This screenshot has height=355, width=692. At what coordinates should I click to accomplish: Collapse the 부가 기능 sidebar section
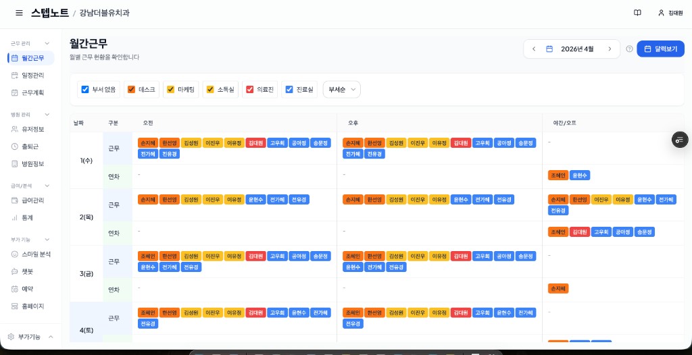pyautogui.click(x=30, y=240)
